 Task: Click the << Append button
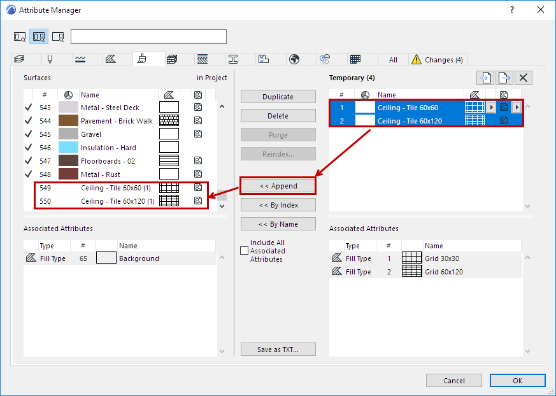tap(278, 186)
